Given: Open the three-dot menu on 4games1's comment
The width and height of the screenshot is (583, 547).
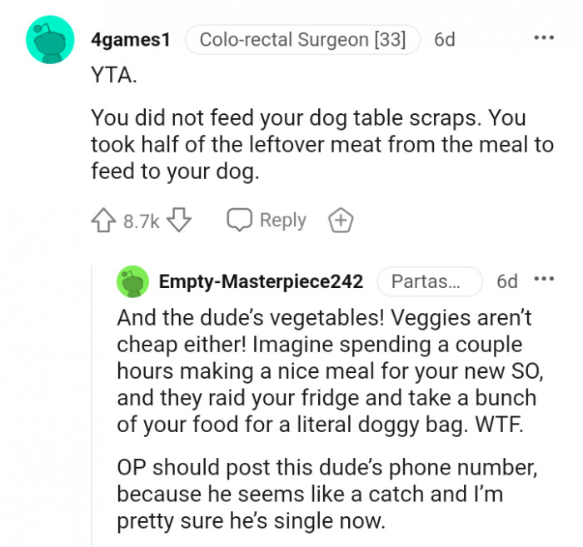Looking at the screenshot, I should coord(543,38).
